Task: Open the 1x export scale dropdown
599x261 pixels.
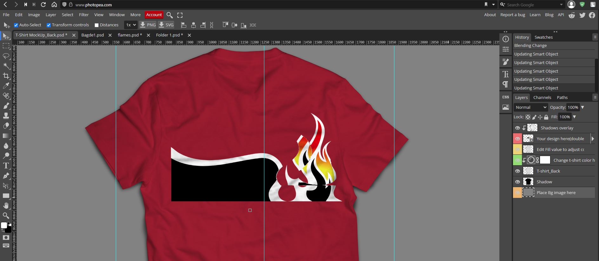Action: tap(130, 25)
